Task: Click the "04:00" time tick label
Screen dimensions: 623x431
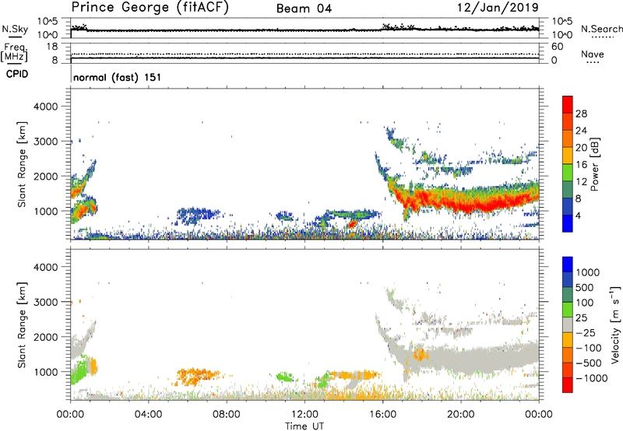Action: click(x=148, y=415)
